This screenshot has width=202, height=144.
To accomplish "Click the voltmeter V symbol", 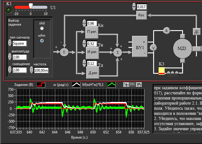I will click(153, 48).
